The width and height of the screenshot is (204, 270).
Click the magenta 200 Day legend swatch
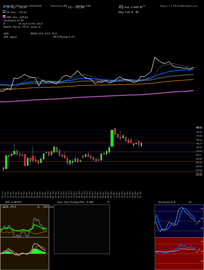(4, 17)
